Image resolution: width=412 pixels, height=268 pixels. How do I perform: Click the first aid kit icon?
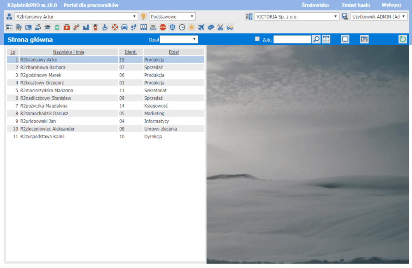click(x=67, y=28)
